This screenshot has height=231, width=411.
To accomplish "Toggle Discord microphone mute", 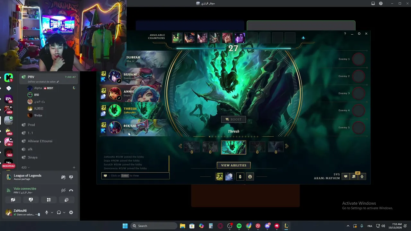I will [47, 212].
